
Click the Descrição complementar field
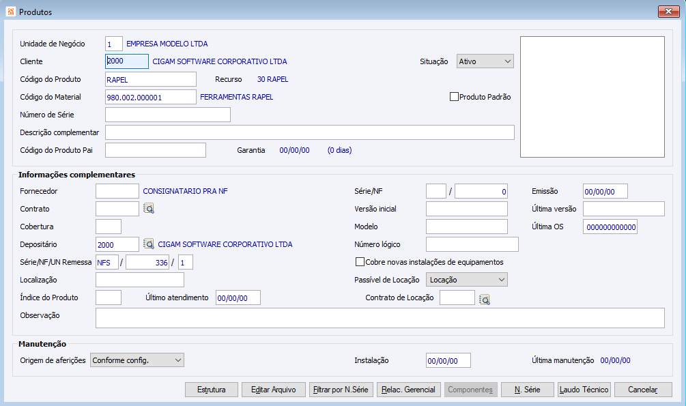(310, 132)
